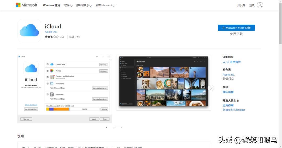Viewport: 282px width, 148px height.
Task: Open the 开发者 link in header
Action: (x=241, y=5)
